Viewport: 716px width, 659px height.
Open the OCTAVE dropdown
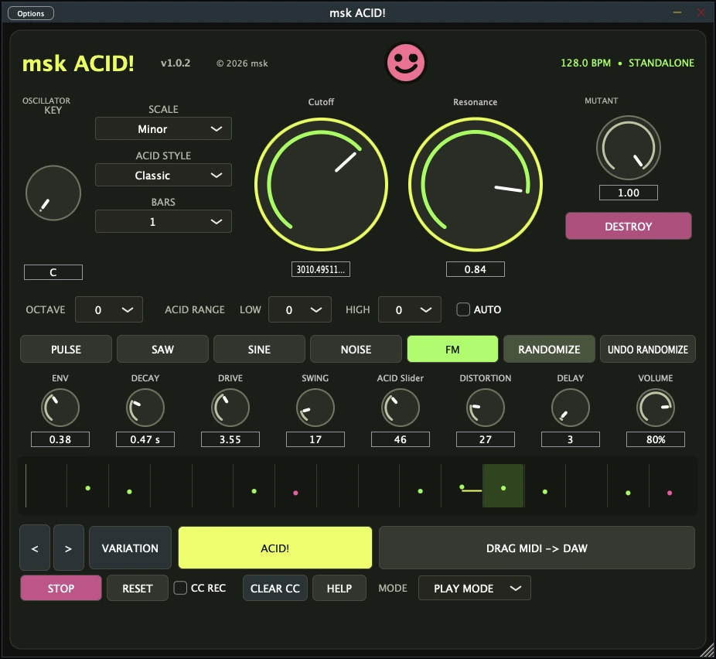(109, 309)
